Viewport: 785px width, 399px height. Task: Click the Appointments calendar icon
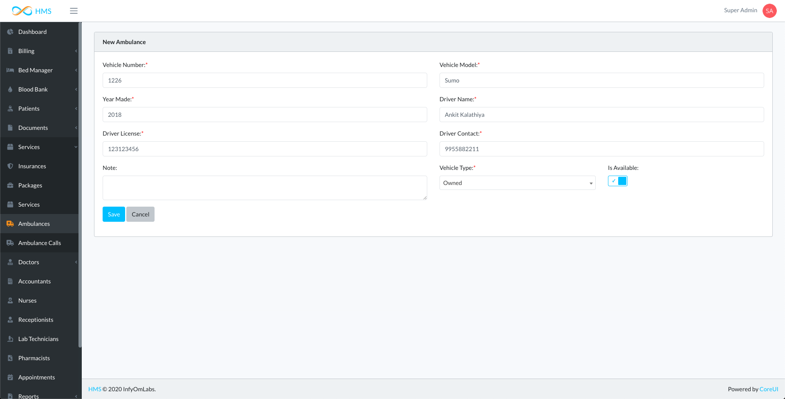pyautogui.click(x=10, y=377)
